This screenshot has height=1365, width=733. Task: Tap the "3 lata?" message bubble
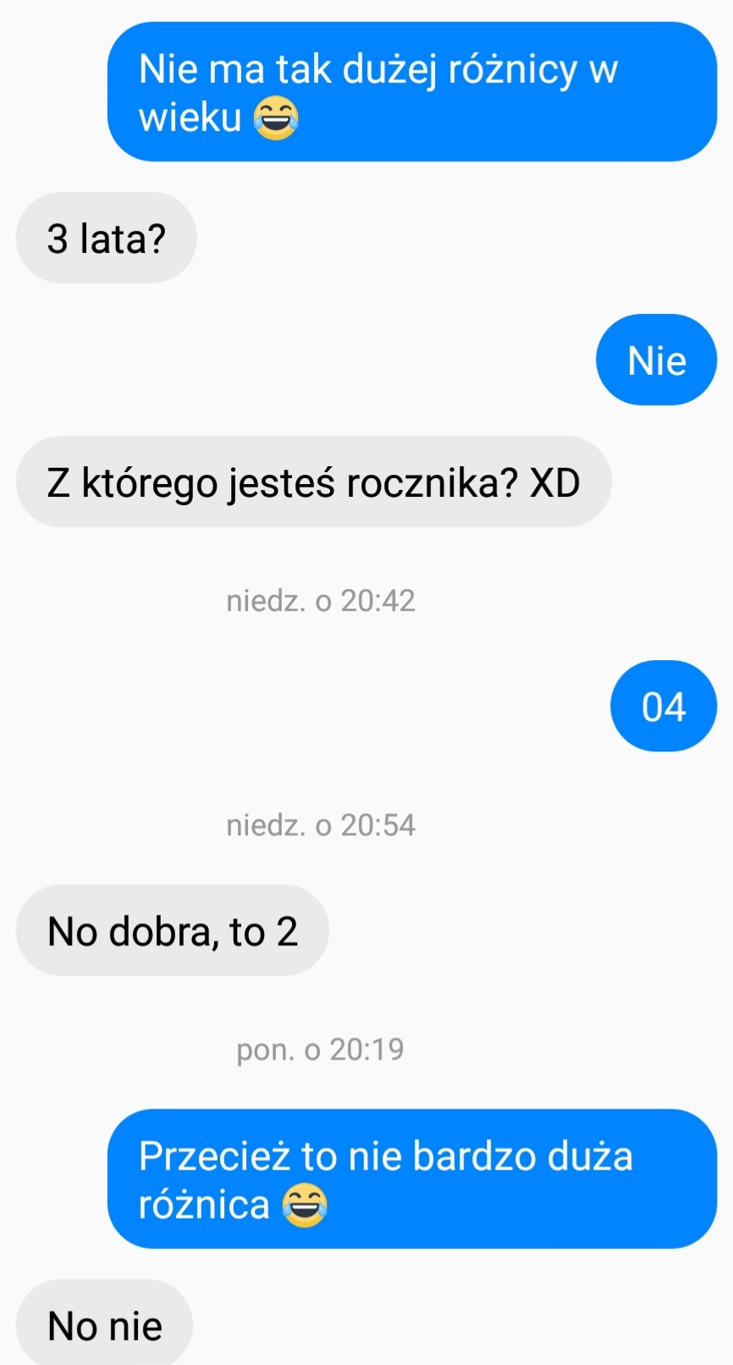[x=107, y=238]
